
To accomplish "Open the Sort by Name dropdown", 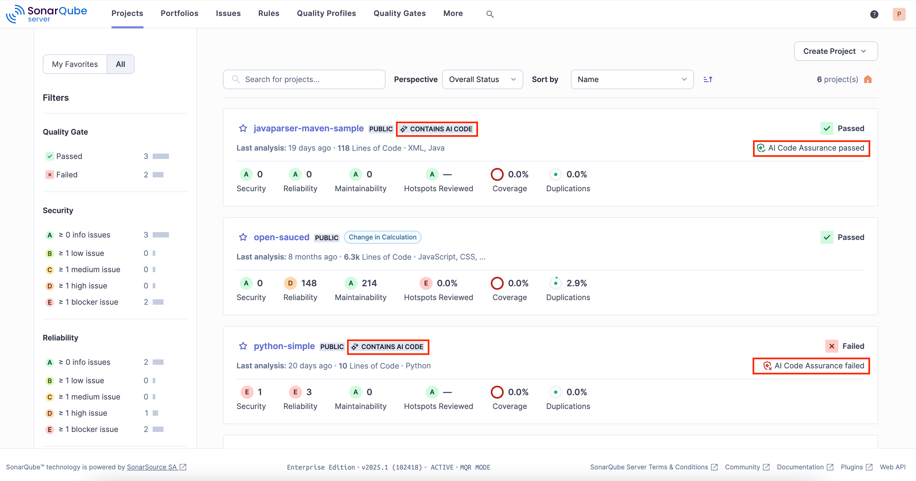I will click(x=632, y=79).
